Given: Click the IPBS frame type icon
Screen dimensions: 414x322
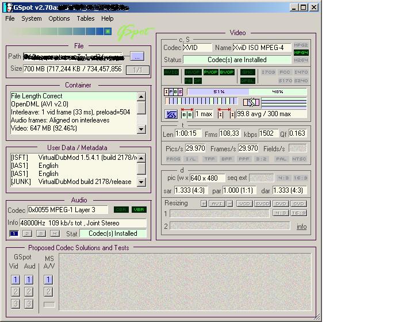Looking at the screenshot, I should pos(173,92).
